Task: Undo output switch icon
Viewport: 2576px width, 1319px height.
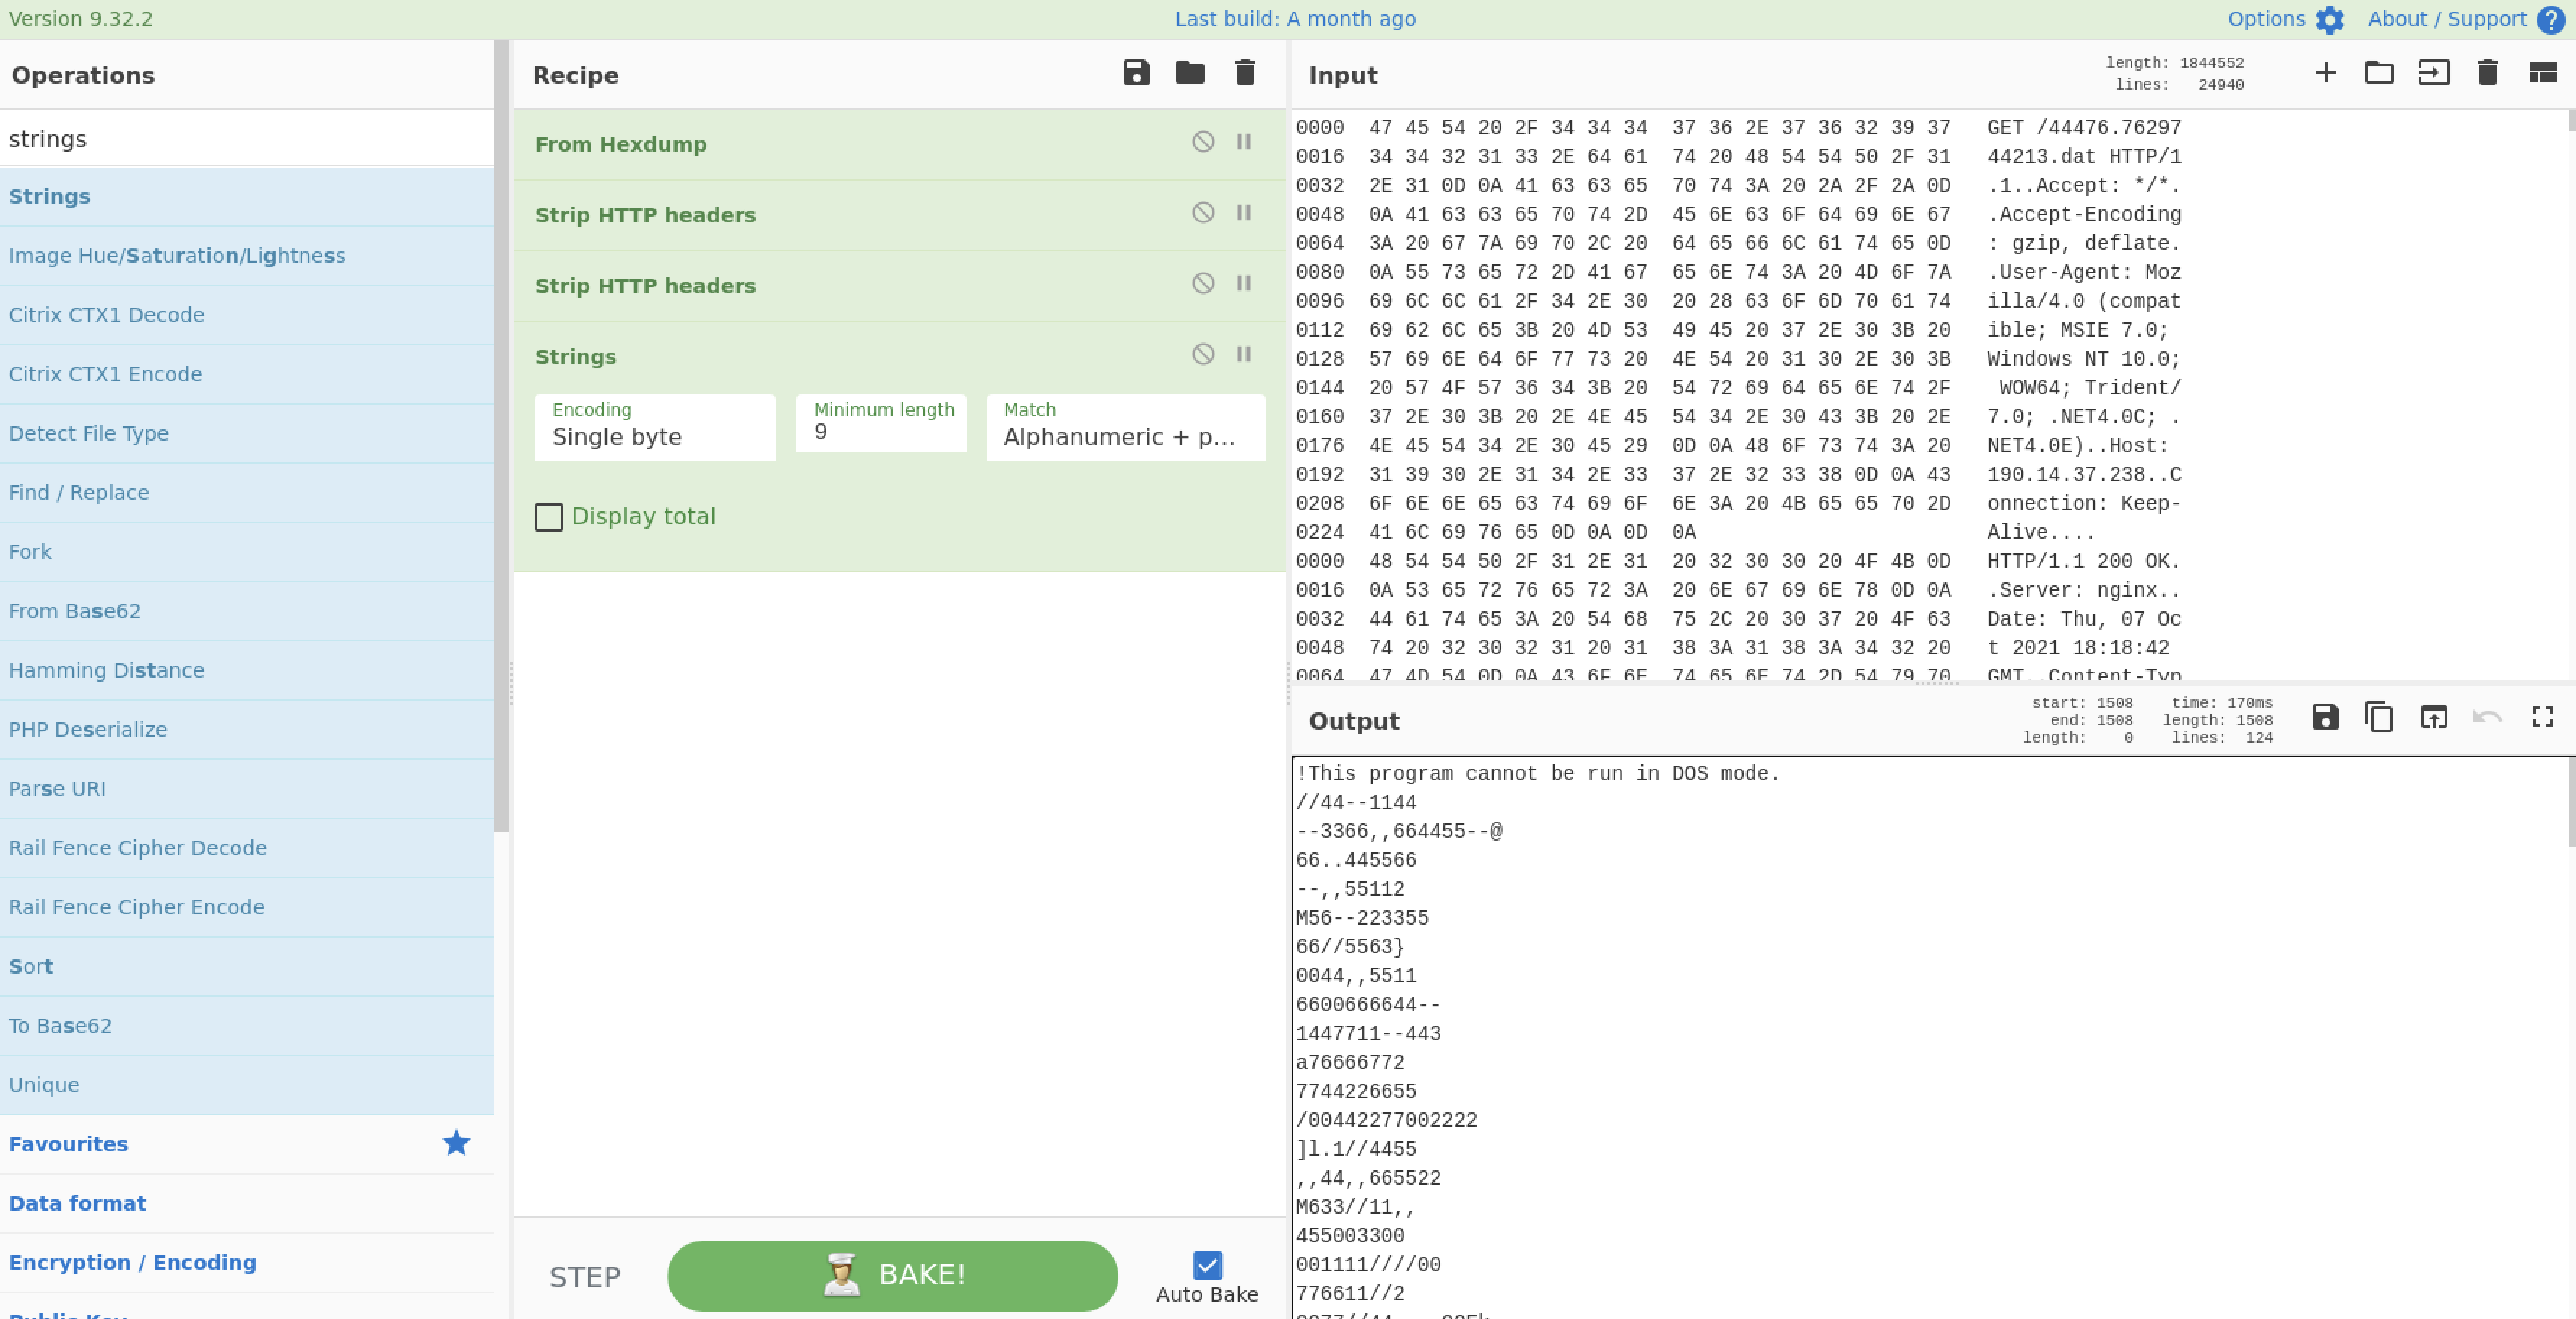Action: (2488, 717)
